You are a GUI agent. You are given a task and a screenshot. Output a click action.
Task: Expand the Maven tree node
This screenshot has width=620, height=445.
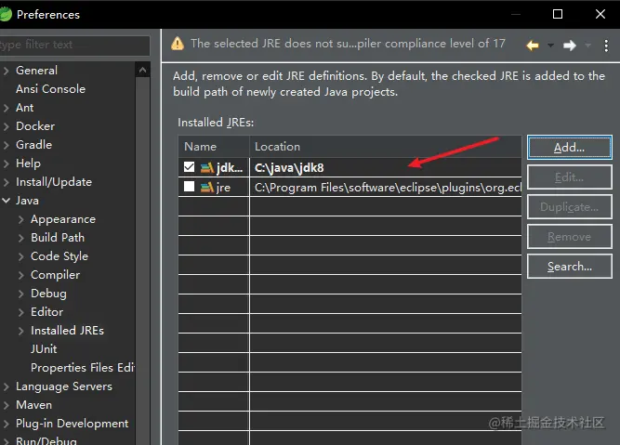point(6,405)
